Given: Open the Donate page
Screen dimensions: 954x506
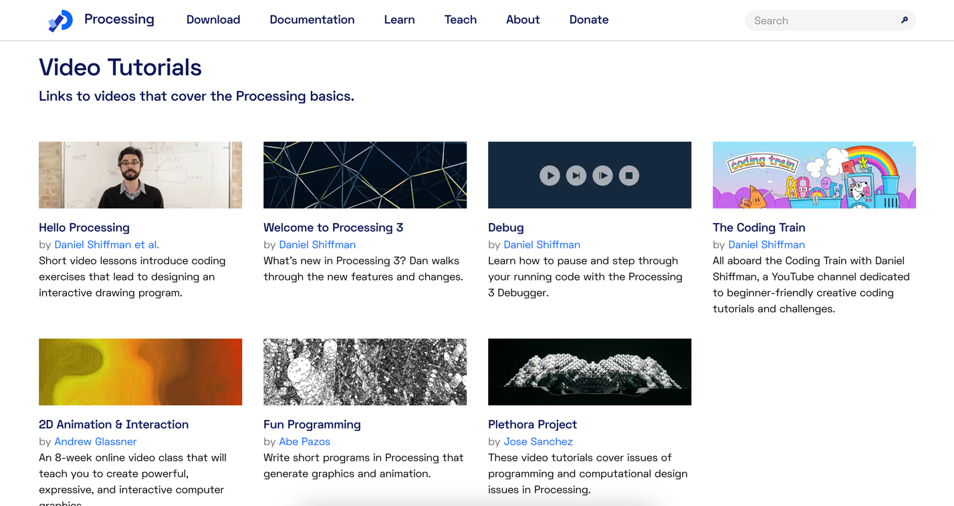Looking at the screenshot, I should pyautogui.click(x=589, y=20).
